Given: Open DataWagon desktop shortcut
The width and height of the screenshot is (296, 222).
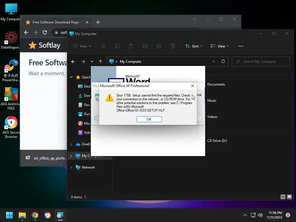Looking at the screenshot, I should point(11,40).
